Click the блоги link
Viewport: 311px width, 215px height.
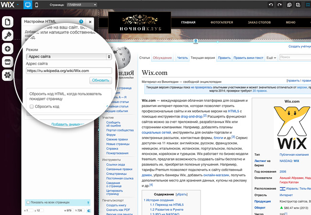pyautogui.click(x=218, y=138)
